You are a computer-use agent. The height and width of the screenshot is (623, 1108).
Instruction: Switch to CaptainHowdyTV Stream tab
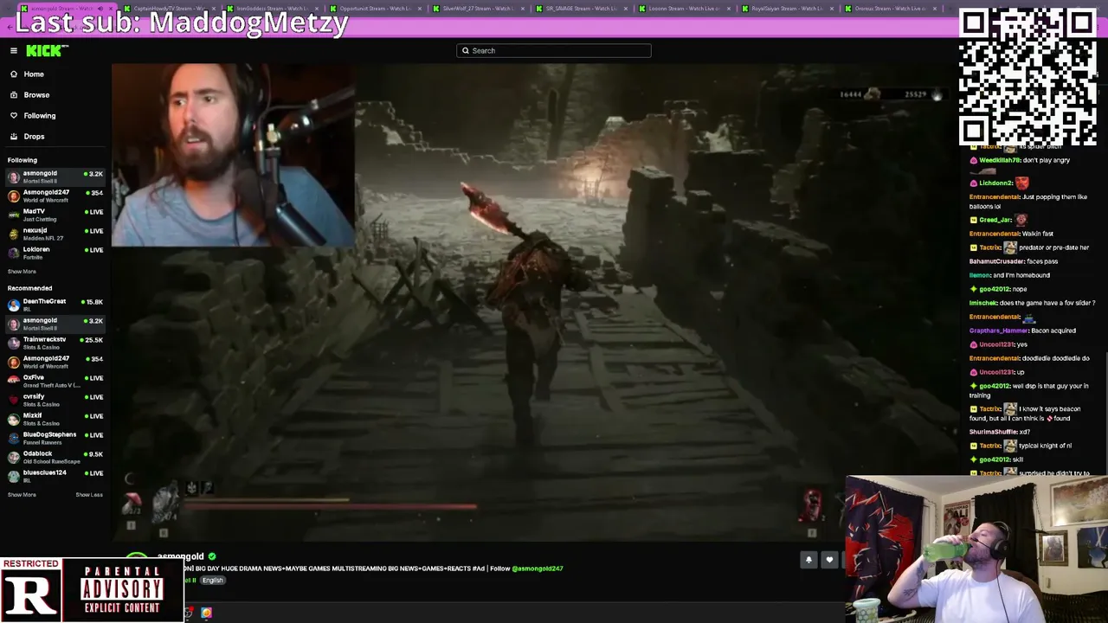[x=170, y=9]
